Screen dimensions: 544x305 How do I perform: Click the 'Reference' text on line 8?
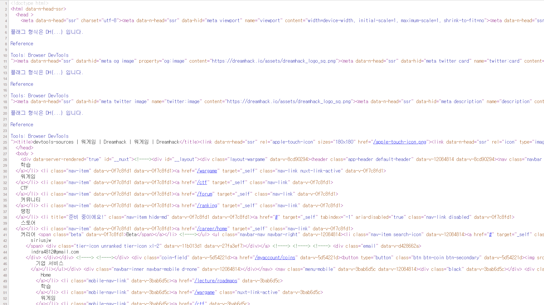22,44
